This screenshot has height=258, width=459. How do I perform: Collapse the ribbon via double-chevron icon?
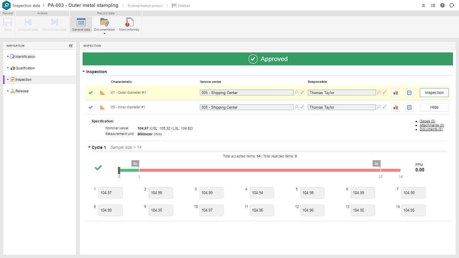pyautogui.click(x=423, y=5)
